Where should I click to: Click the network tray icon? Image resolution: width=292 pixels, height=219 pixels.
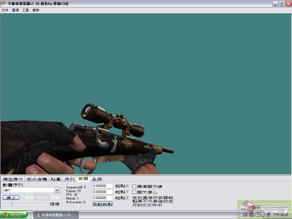(x=269, y=215)
